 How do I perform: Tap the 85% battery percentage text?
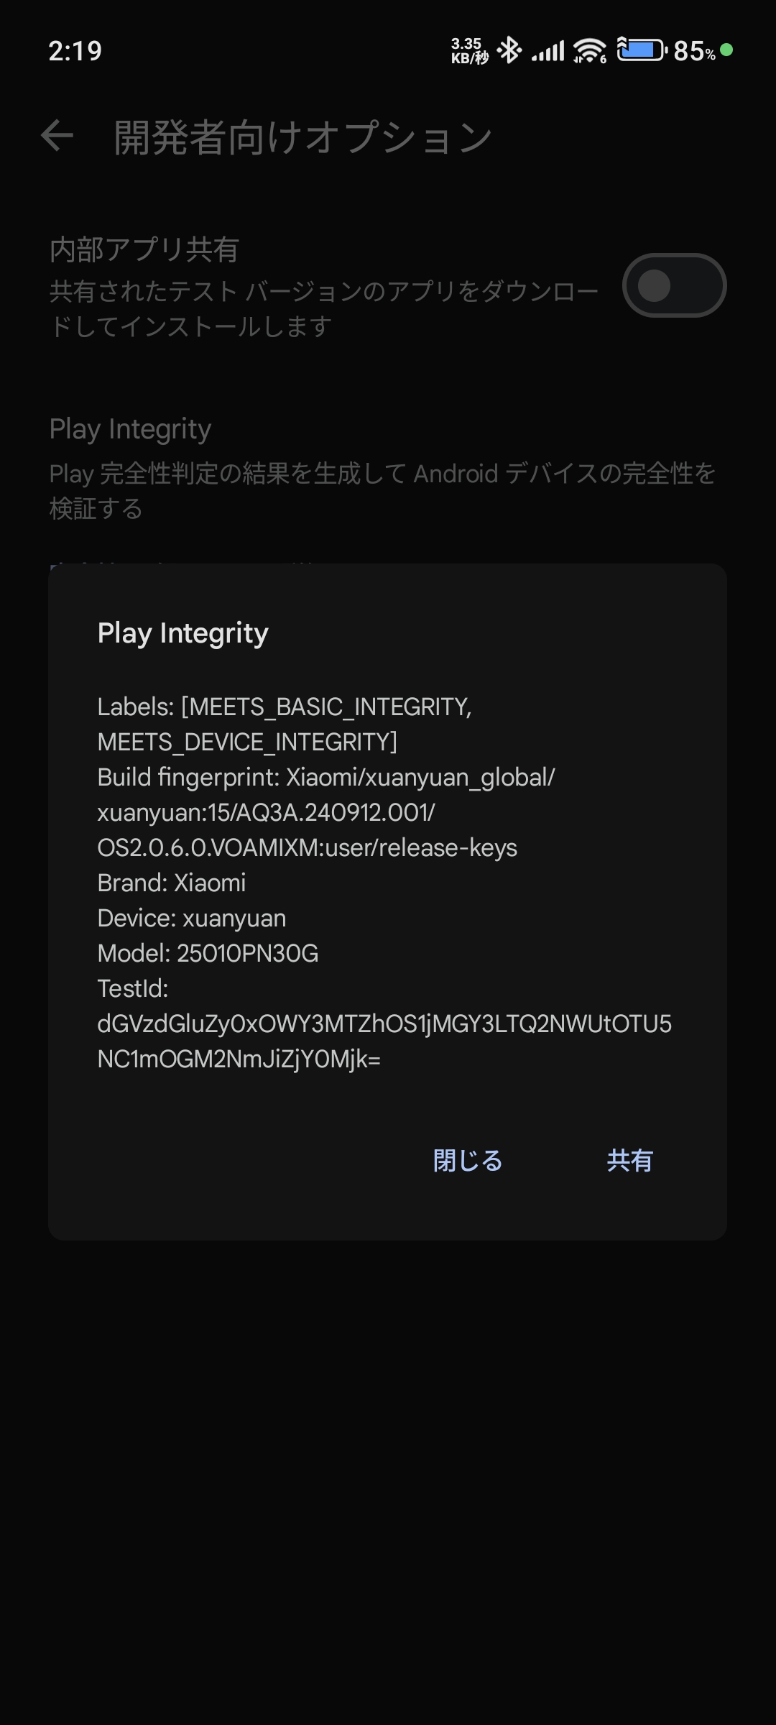694,51
